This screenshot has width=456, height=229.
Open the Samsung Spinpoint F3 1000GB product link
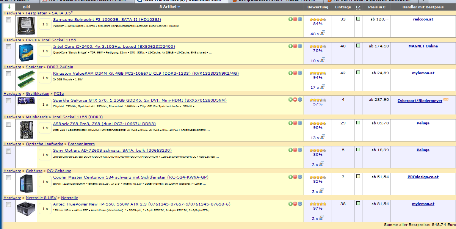pyautogui.click(x=107, y=19)
